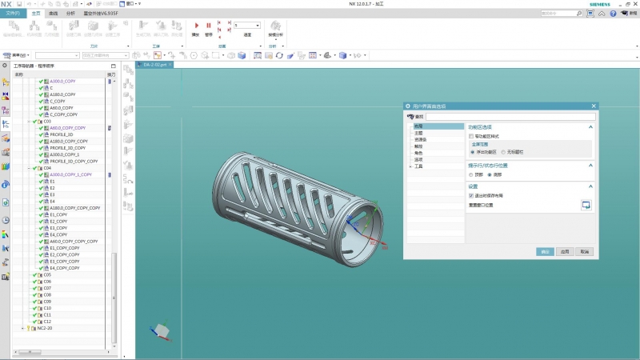The width and height of the screenshot is (640, 360).
Task: Click the 取消 button in the preferences dialog
Action: pos(585,252)
